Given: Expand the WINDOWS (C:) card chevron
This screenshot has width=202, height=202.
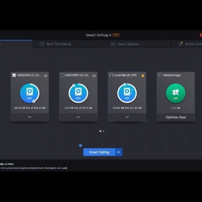Looking at the screenshot, I should pos(29,117).
